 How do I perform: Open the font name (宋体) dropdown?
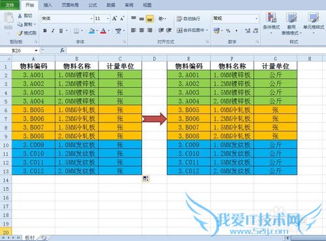(91, 19)
